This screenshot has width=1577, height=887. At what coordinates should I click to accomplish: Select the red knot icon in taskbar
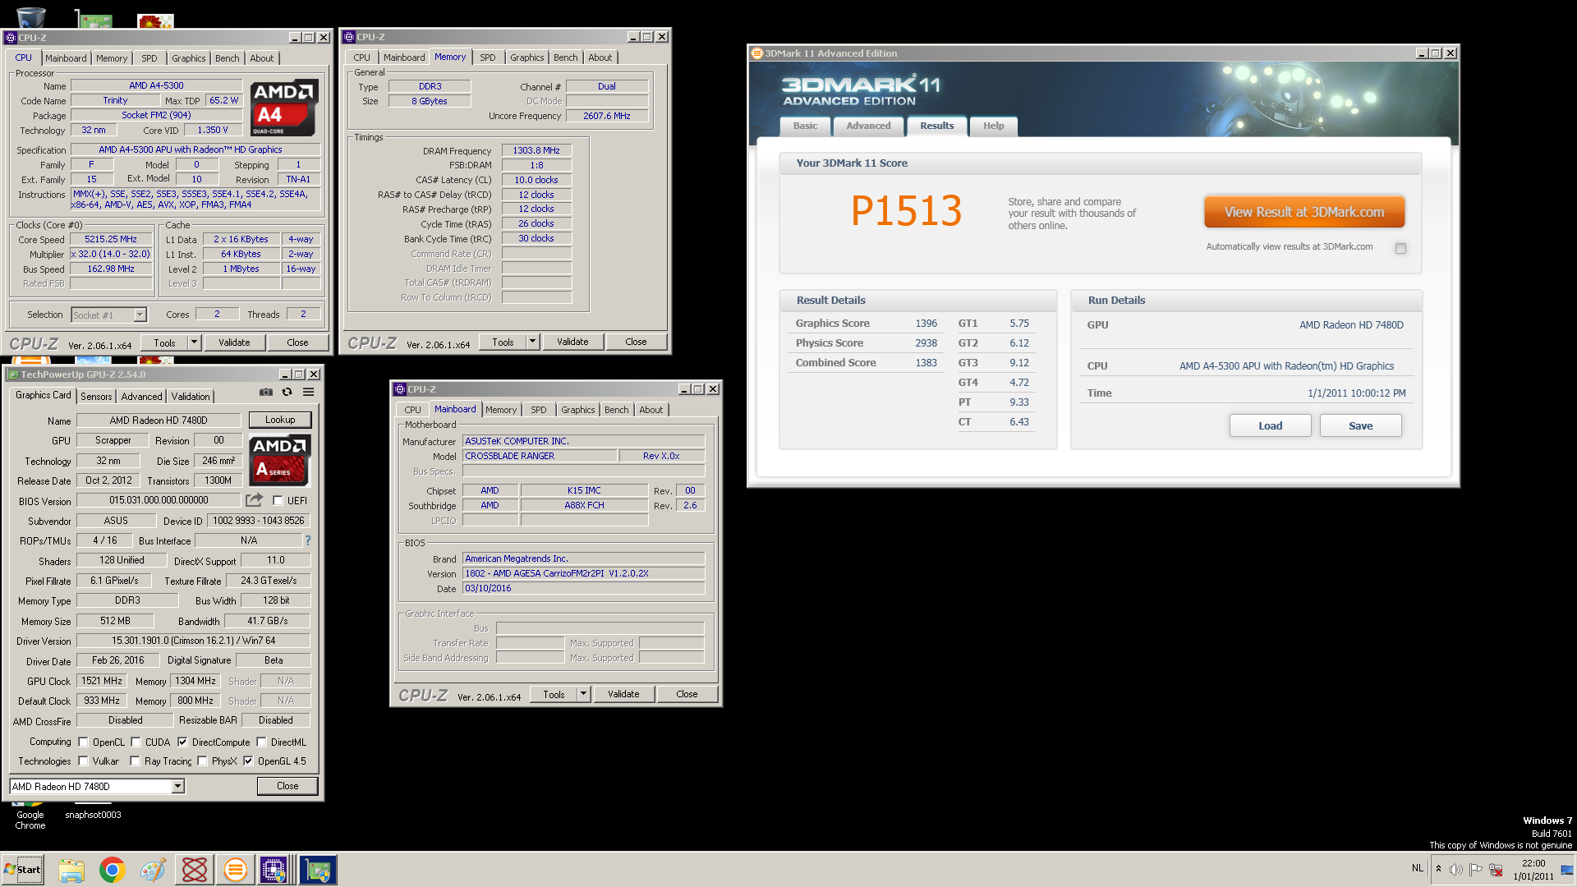point(195,870)
